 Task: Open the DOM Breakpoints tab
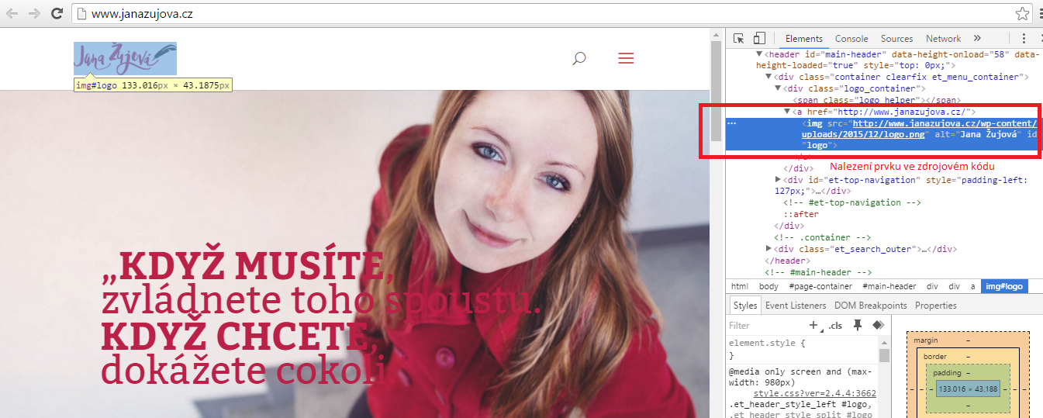[x=870, y=306]
